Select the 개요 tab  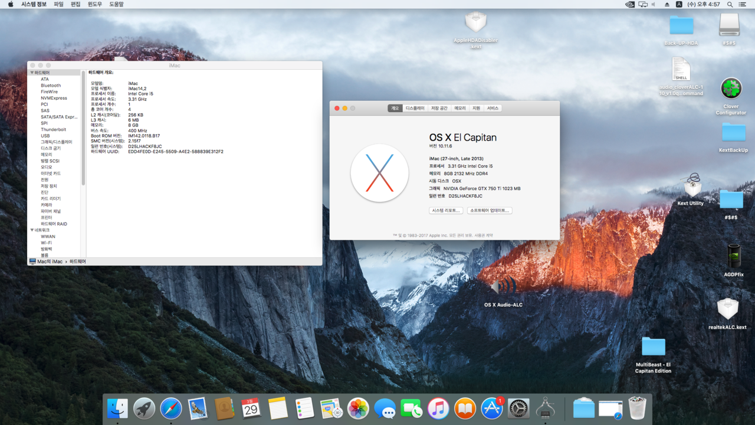(395, 108)
